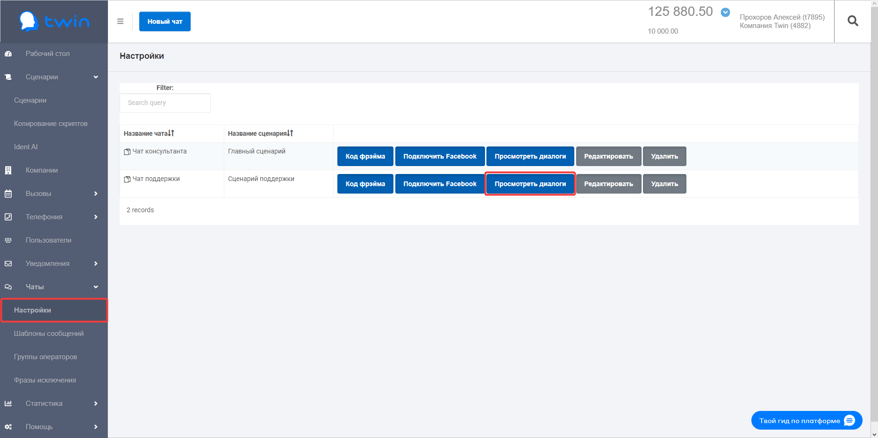Click the Сценарии section icon
This screenshot has width=878, height=438.
click(8, 77)
